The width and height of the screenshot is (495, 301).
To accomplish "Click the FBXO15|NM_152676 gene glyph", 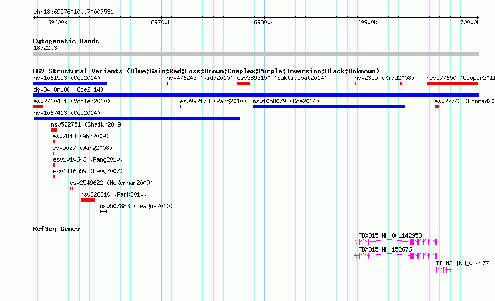I will (395, 256).
